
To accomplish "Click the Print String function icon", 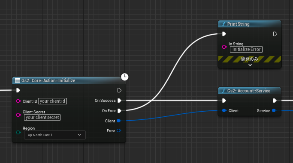I will point(224,24).
